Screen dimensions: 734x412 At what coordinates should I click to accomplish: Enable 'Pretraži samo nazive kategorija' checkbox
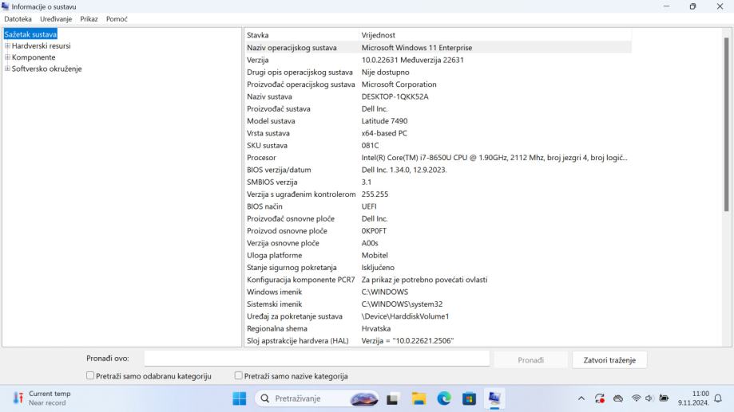[239, 375]
